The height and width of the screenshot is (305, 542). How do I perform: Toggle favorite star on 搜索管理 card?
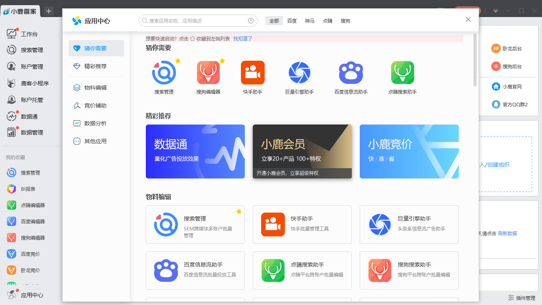[x=239, y=211]
